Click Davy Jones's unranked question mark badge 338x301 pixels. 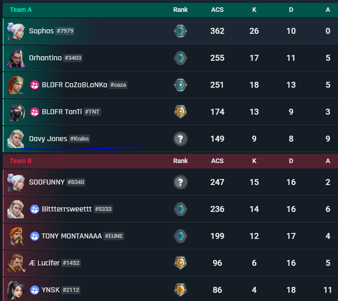180,139
